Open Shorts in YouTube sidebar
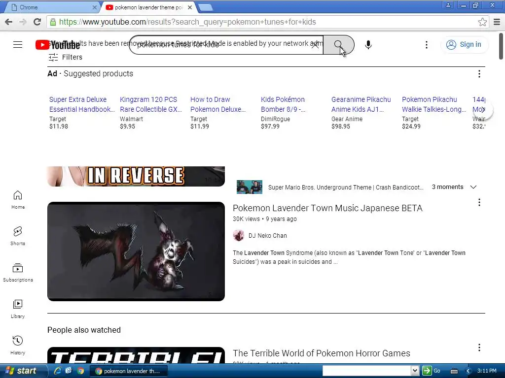505x378 pixels. coord(18,236)
